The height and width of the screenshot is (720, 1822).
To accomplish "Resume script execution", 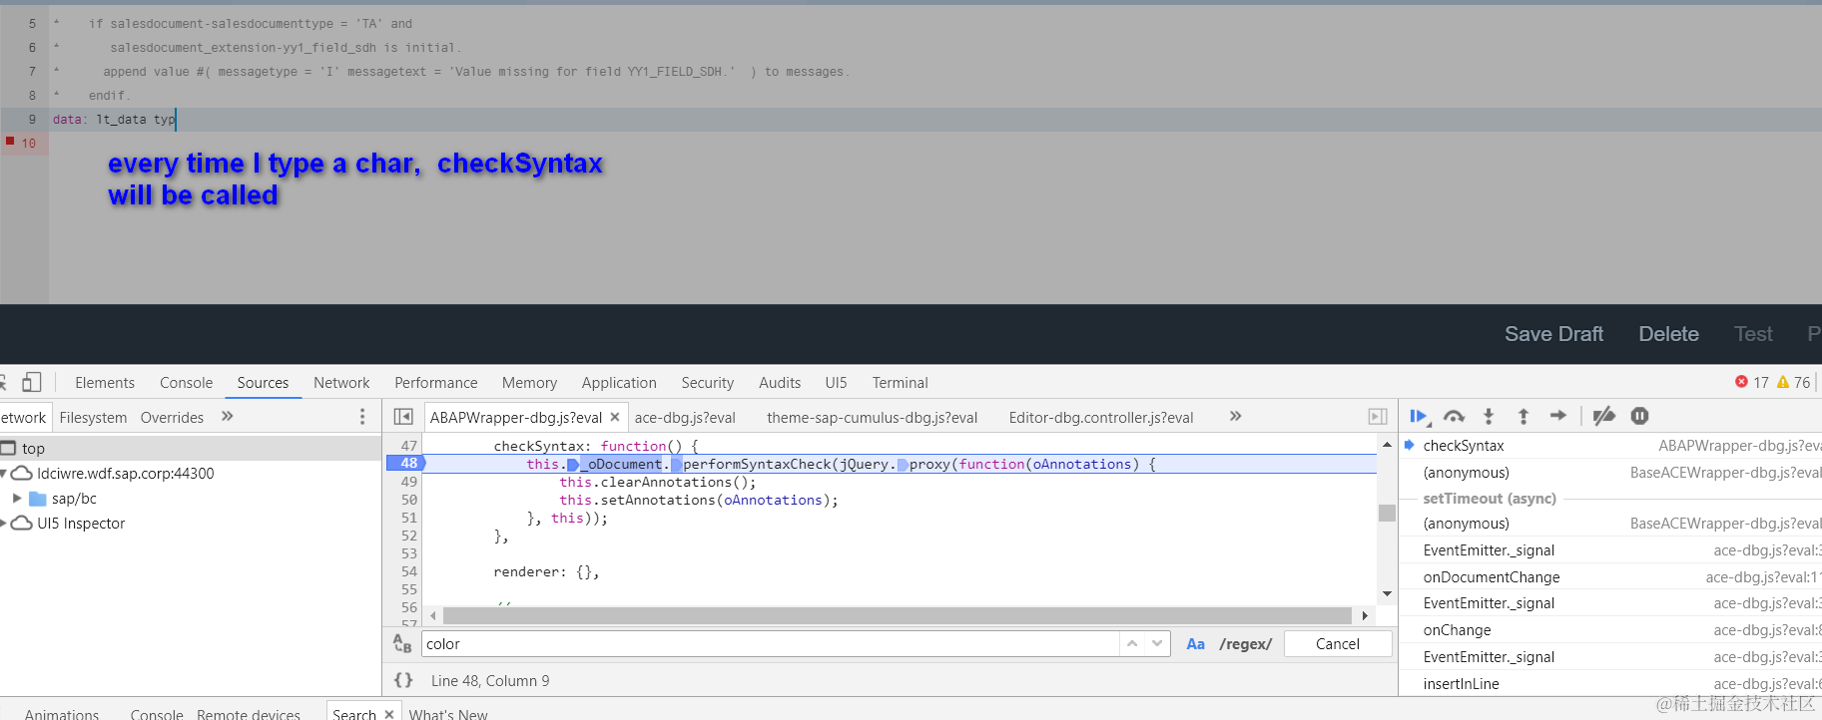I will tap(1419, 417).
